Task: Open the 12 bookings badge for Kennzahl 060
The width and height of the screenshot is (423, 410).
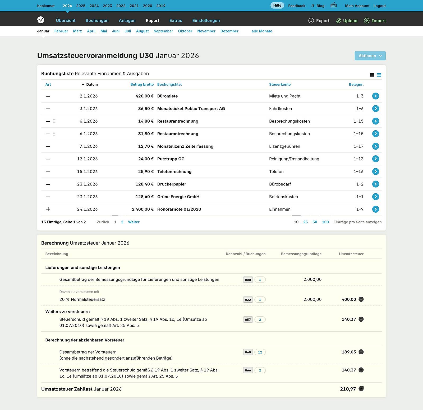Action: pos(260,352)
